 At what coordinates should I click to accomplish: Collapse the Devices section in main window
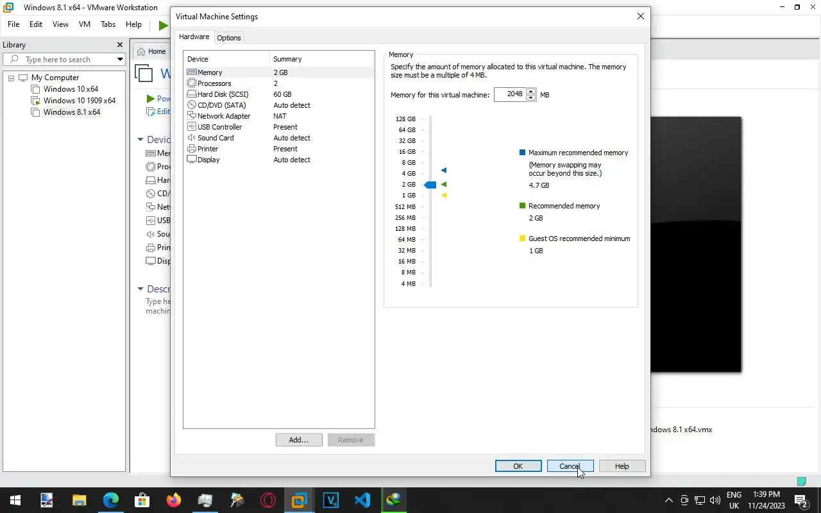[x=140, y=140]
